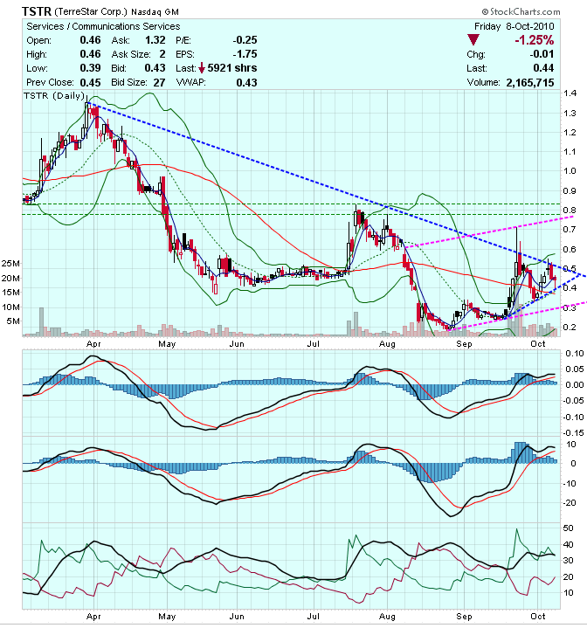Click the 0.00 MACD axis label
Screen dimensions: 587x628
[x=574, y=385]
